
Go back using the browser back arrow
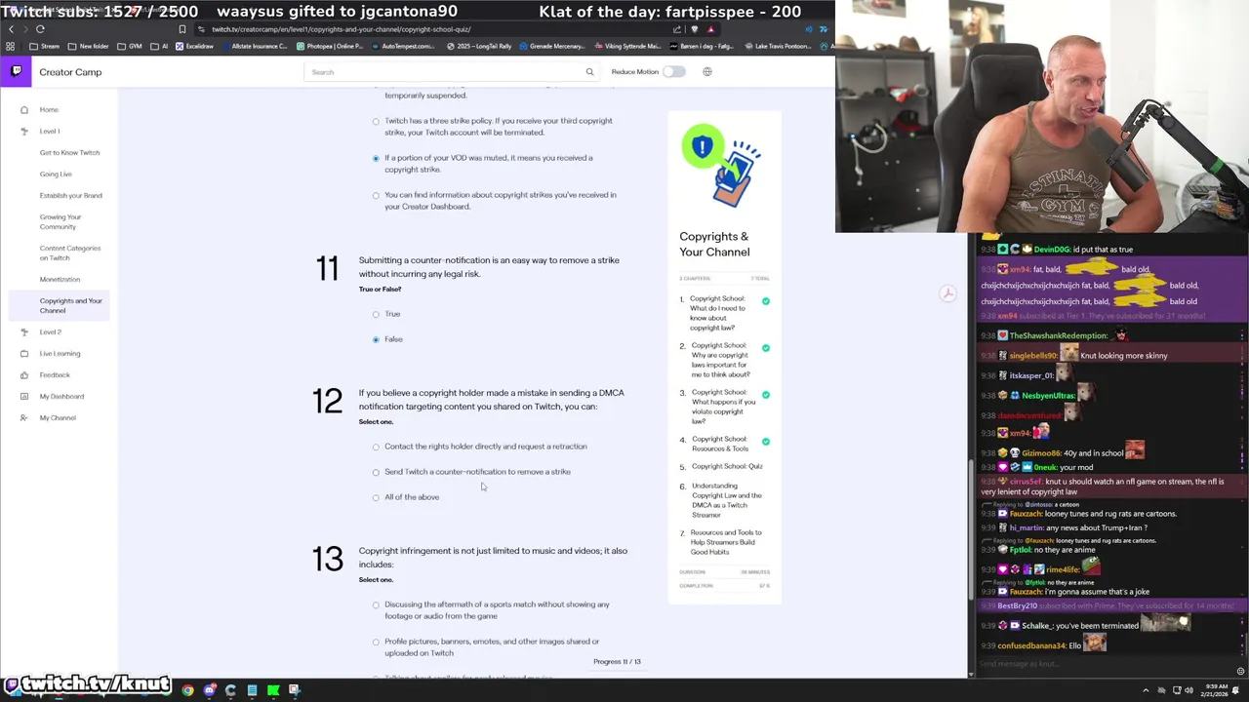12,29
